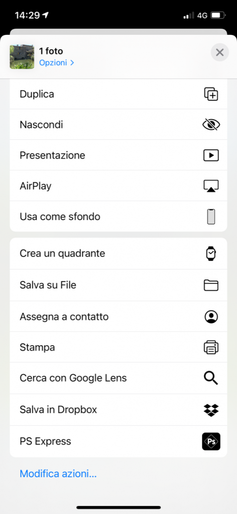This screenshot has height=514, width=237.
Task: Tap the folder icon for Salva su File
Action: click(x=211, y=285)
